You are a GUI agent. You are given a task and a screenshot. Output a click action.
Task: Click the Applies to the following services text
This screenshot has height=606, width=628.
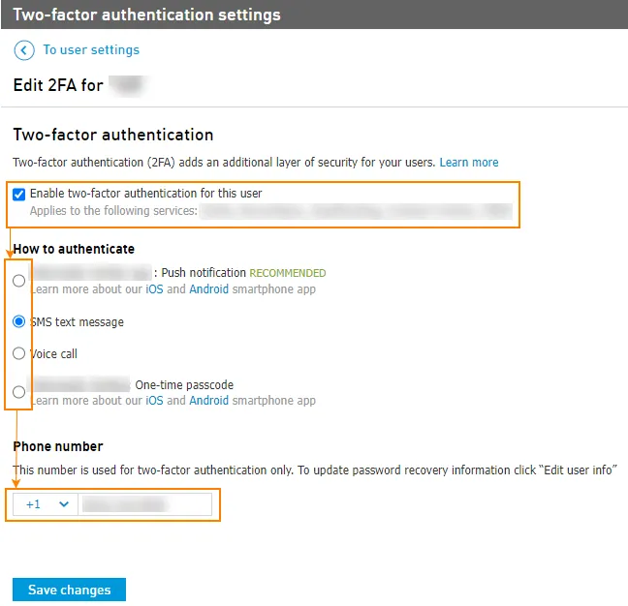[113, 211]
